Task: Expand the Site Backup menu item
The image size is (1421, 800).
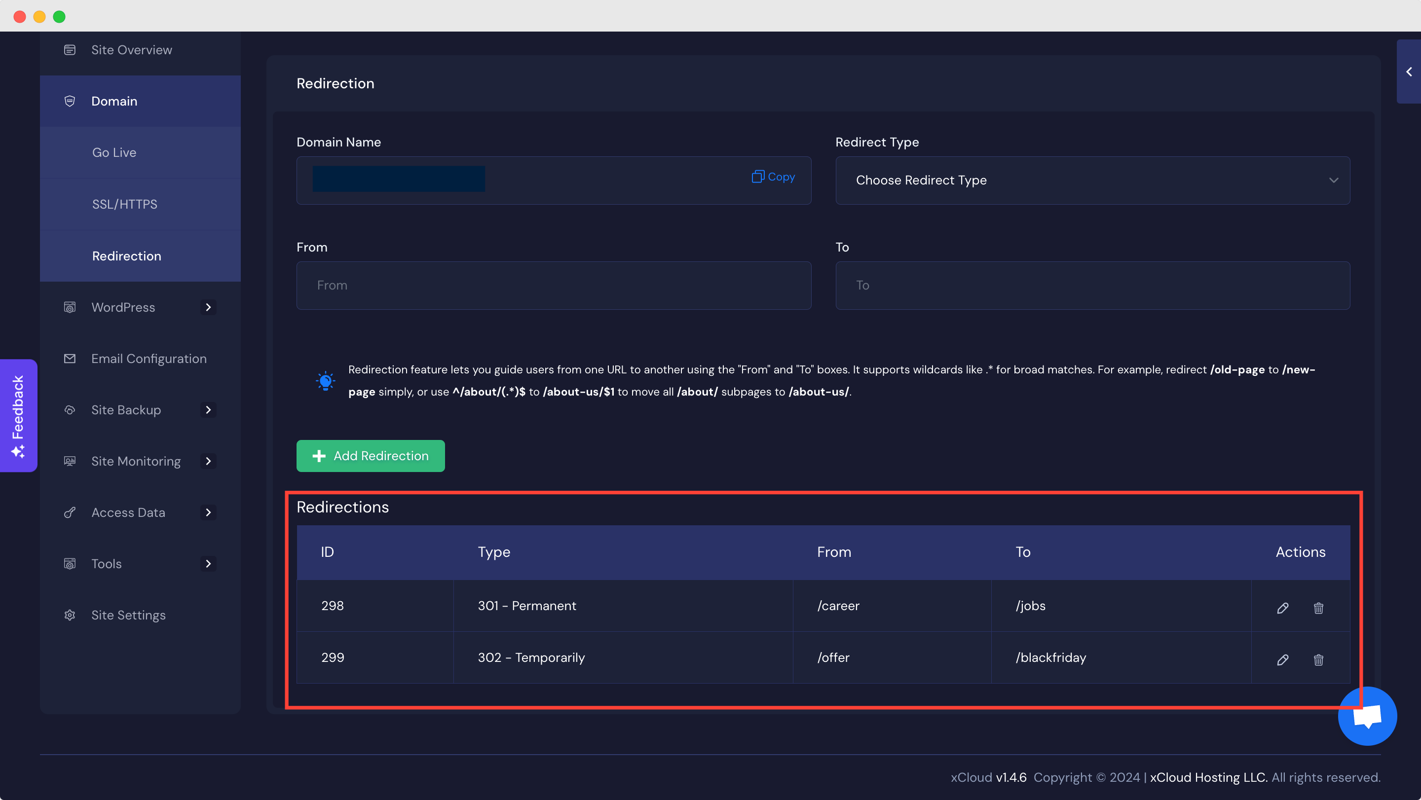Action: [208, 409]
